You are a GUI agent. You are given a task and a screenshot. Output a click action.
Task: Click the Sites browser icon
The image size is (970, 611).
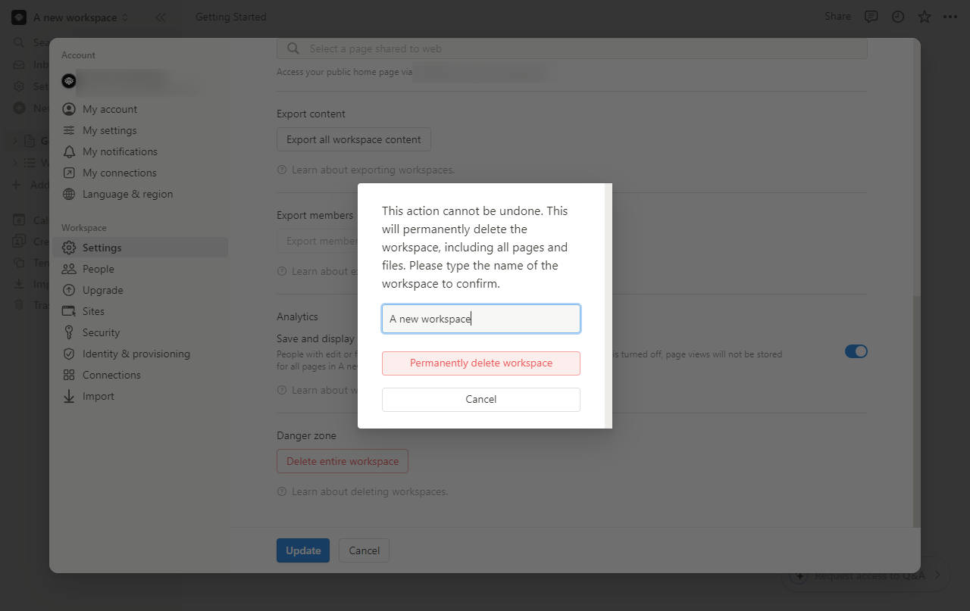pyautogui.click(x=69, y=311)
